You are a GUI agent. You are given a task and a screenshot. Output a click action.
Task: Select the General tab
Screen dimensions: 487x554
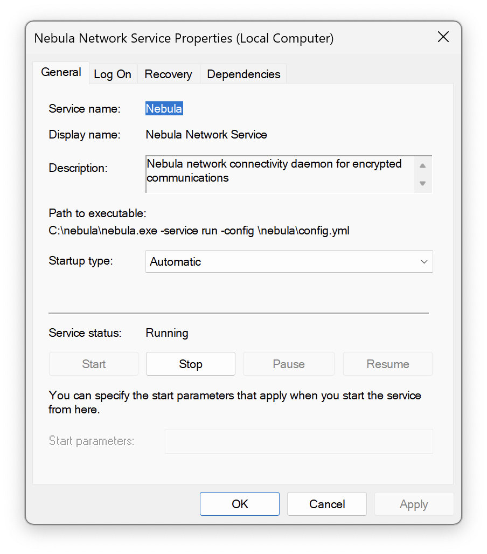61,72
